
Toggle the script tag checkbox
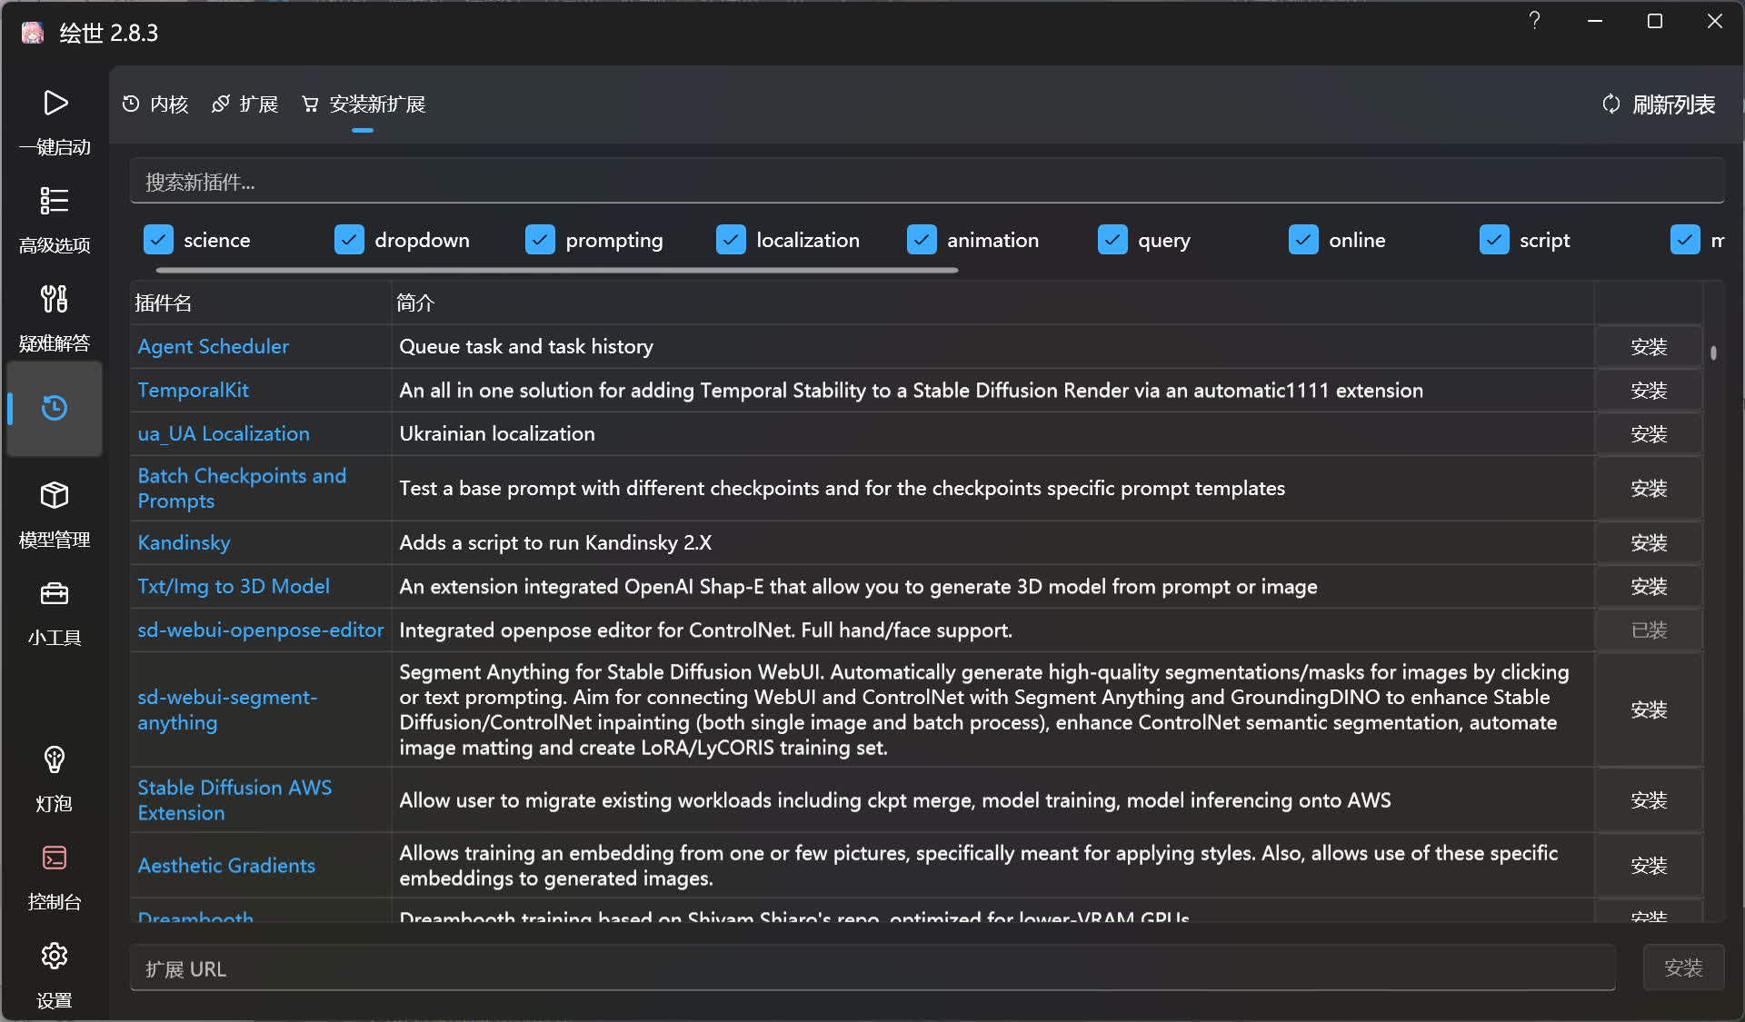point(1494,240)
